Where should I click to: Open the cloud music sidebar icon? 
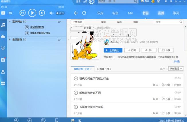pyautogui.click(x=3, y=36)
